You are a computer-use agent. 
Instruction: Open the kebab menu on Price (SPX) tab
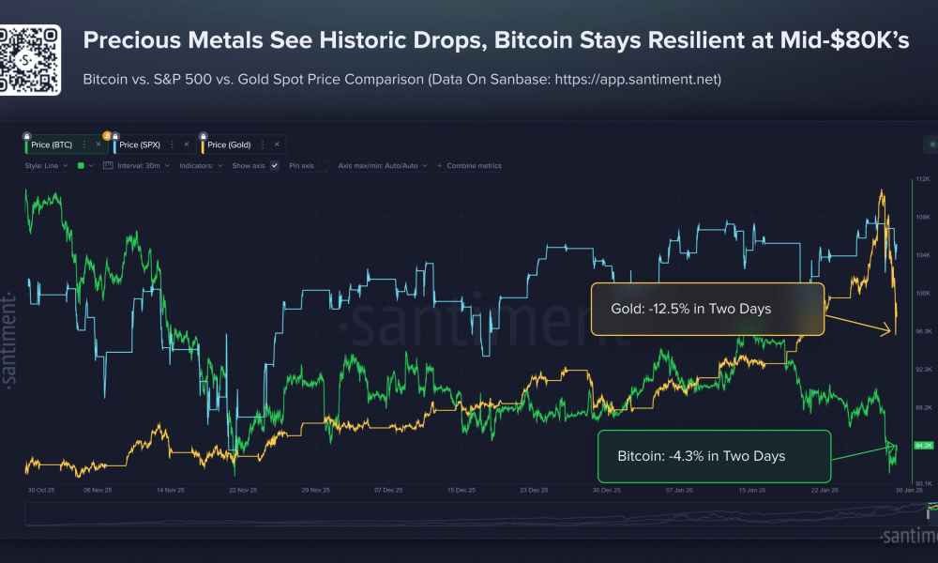[x=172, y=144]
